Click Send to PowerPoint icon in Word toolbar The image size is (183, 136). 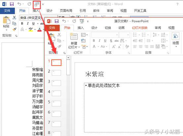coord(37,4)
